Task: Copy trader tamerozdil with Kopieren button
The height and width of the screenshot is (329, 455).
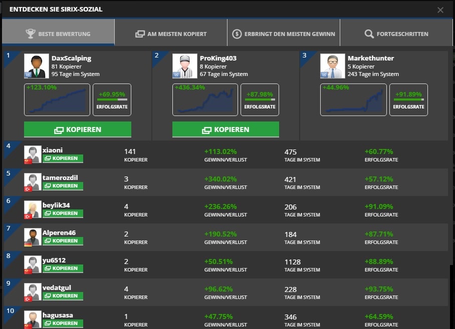Action: click(63, 186)
